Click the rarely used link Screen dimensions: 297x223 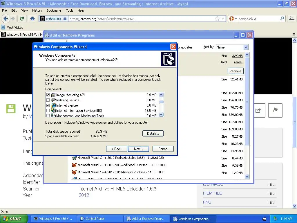(x=238, y=62)
